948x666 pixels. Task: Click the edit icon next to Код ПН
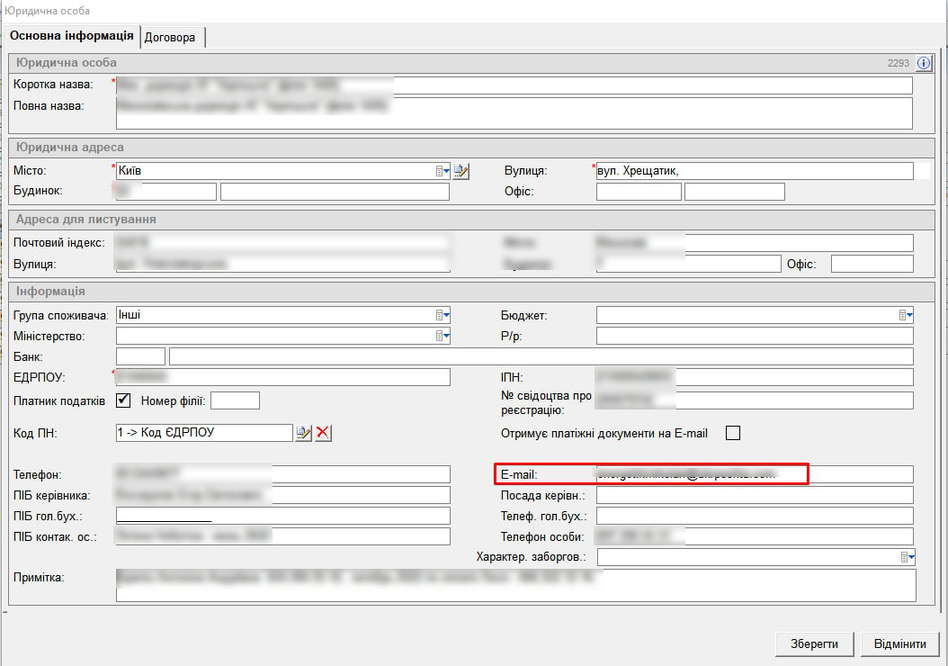(304, 433)
